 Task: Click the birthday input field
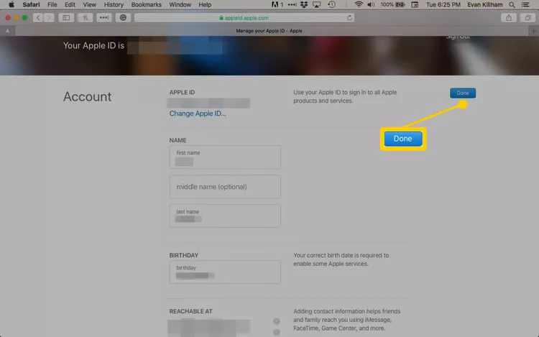point(225,272)
